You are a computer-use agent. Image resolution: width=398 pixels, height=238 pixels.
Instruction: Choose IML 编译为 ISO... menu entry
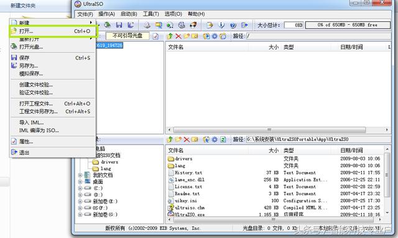[x=53, y=130]
